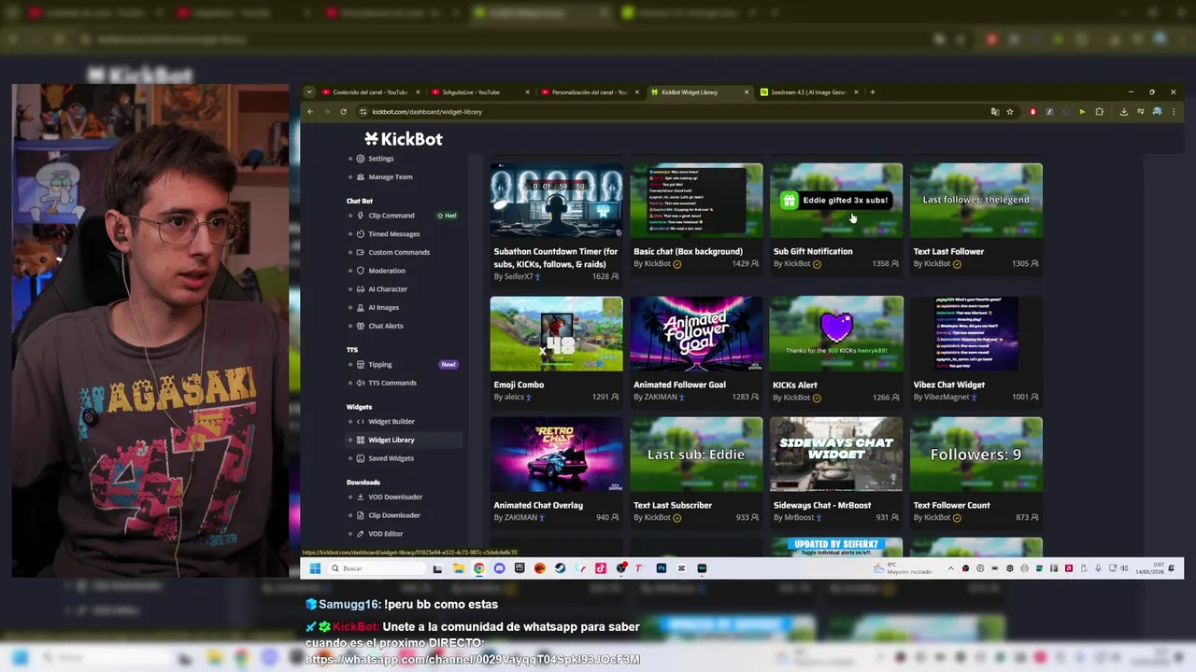1196x672 pixels.
Task: Click author name 'By aleics'
Action: click(508, 398)
